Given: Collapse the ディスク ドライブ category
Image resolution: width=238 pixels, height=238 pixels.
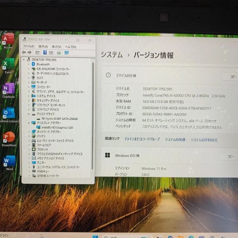Looking at the screenshot, I should click(28, 114).
